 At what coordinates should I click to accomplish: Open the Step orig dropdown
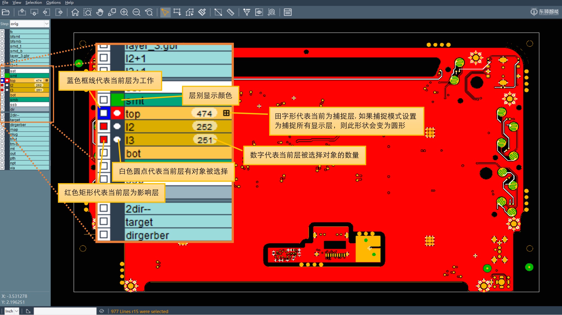pyautogui.click(x=47, y=24)
